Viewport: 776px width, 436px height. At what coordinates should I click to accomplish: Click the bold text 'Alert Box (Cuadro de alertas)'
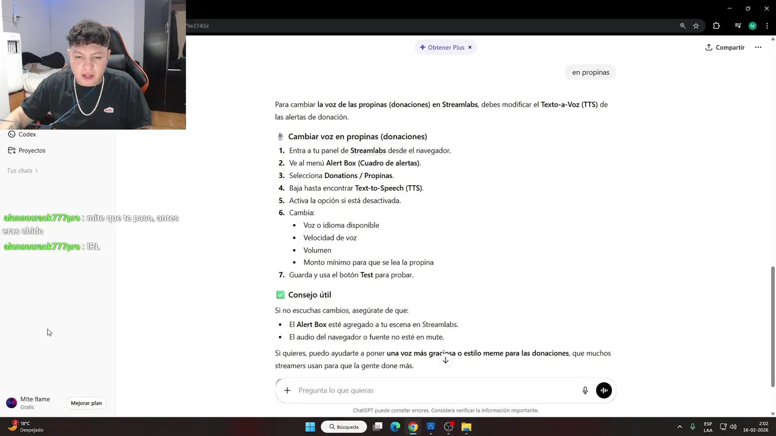point(373,163)
